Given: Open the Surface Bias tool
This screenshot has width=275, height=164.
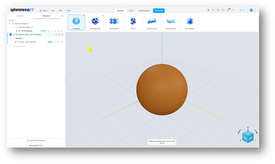Looking at the screenshot, I should click(x=114, y=22).
